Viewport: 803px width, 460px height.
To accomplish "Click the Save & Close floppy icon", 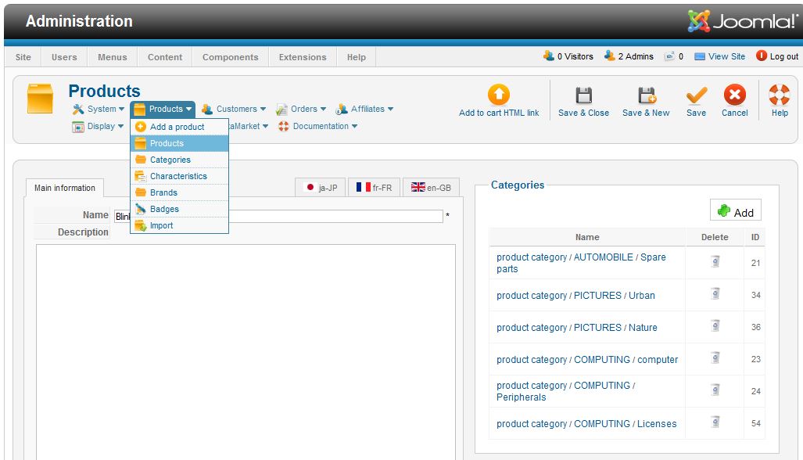I will pyautogui.click(x=583, y=95).
